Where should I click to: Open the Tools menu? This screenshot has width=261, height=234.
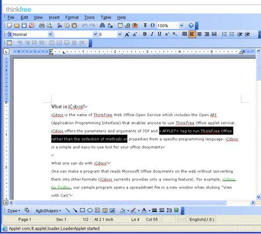click(x=90, y=18)
